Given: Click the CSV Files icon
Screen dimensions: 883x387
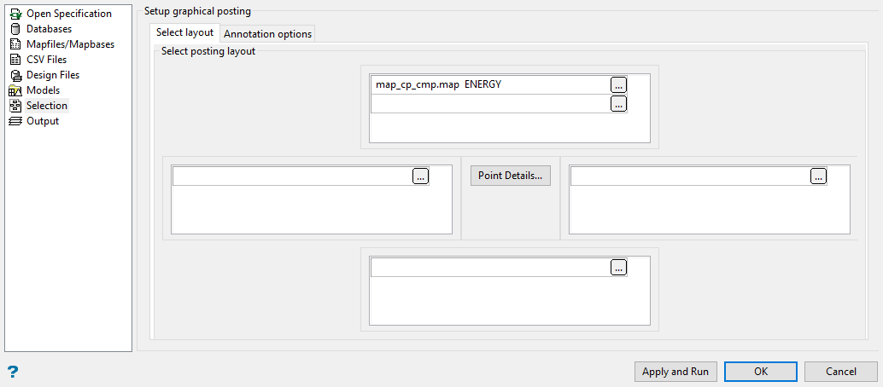Looking at the screenshot, I should click(x=15, y=59).
